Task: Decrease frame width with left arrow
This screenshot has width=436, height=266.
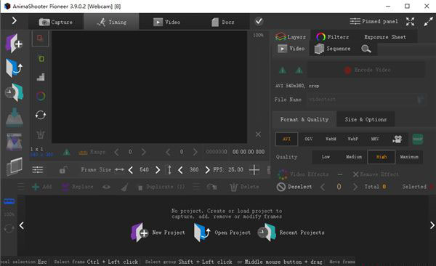Action: [x=131, y=170]
